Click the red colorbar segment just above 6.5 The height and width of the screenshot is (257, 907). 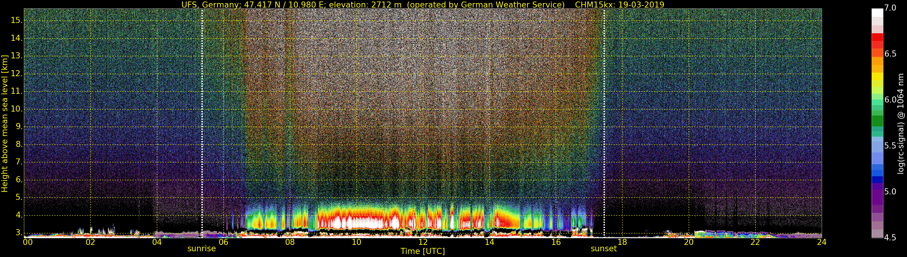[877, 45]
